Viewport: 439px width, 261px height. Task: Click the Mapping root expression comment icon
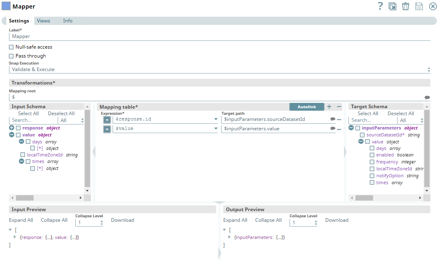coord(427,98)
